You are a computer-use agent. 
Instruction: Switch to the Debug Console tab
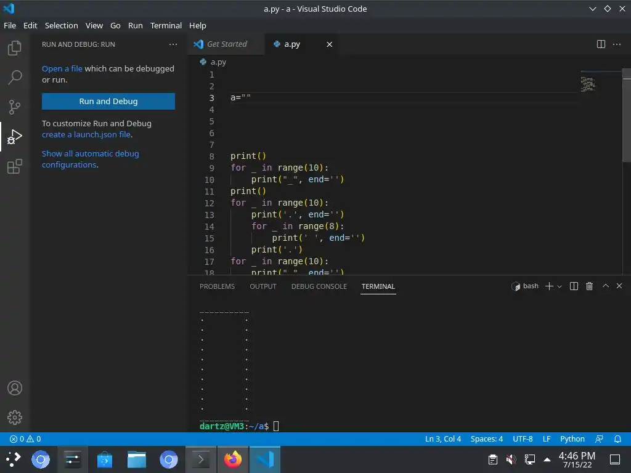point(319,286)
